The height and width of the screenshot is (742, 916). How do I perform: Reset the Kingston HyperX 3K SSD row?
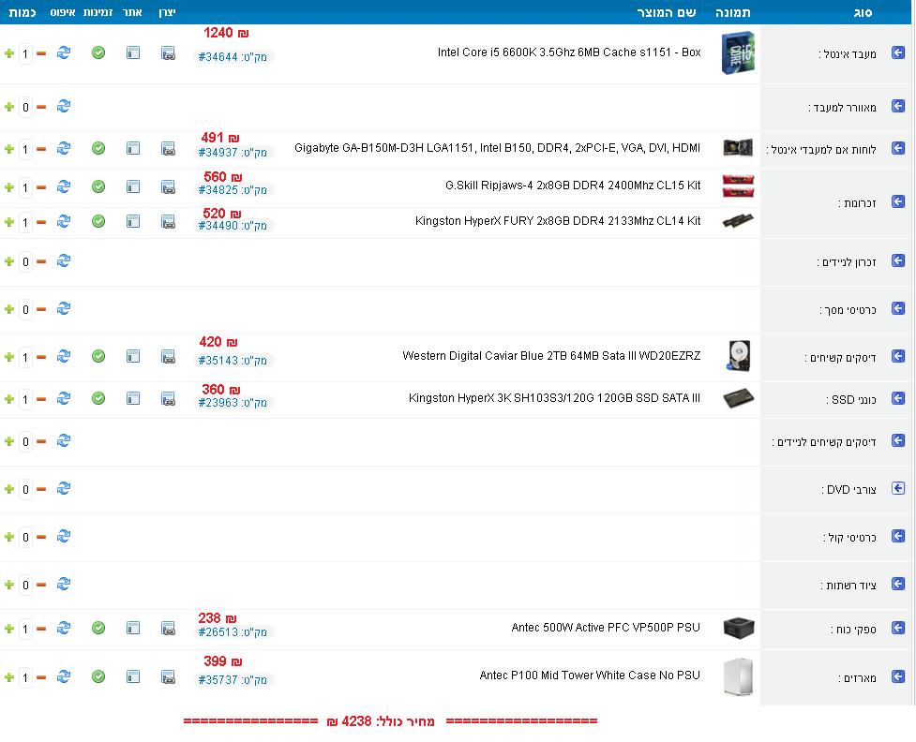point(64,398)
